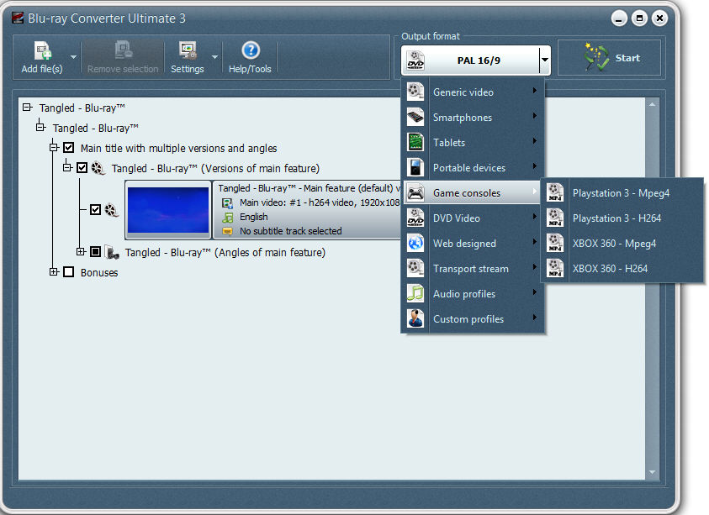Screen dimensions: 709x515
Task: Open the Settings dropdown arrow
Action: (x=214, y=57)
